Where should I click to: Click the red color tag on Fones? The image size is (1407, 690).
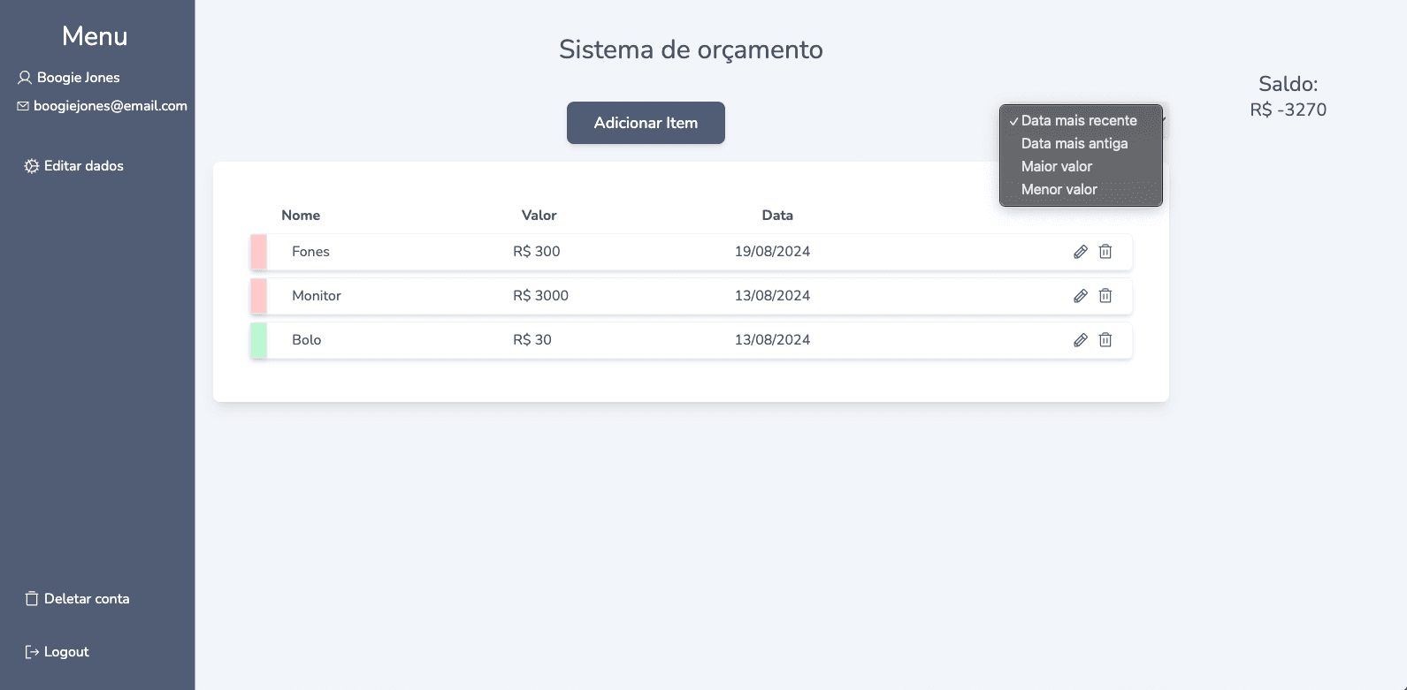click(259, 252)
